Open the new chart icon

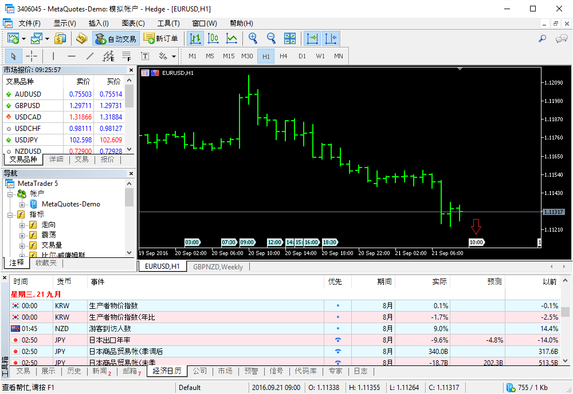(13, 38)
